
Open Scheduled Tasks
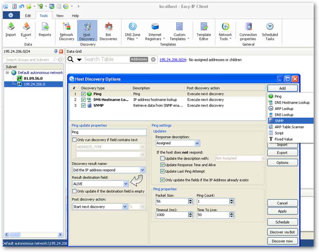click(x=270, y=31)
